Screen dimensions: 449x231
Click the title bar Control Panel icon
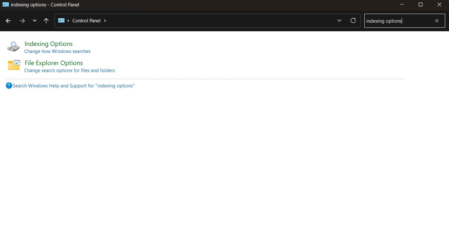tap(5, 5)
